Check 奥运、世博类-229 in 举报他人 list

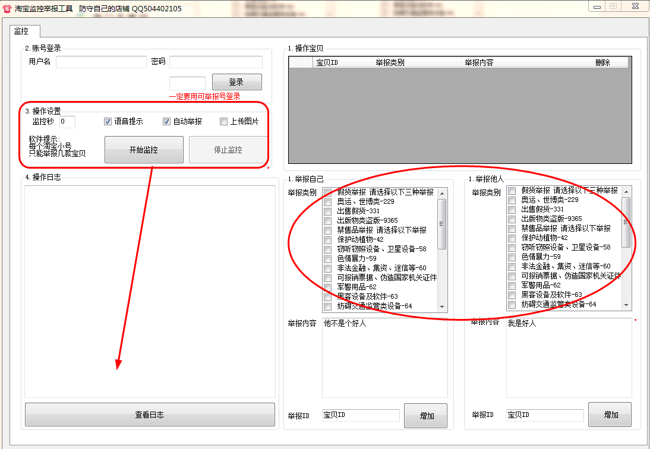[512, 200]
